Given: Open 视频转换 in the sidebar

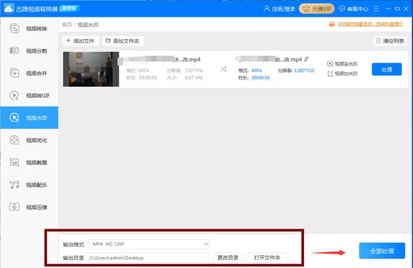Looking at the screenshot, I should [x=29, y=28].
